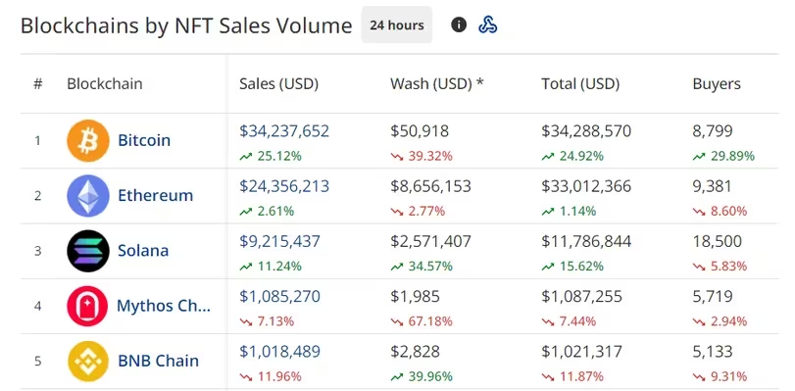Click the green trend arrow under Bitcoin sales
The width and height of the screenshot is (795, 391).
(x=246, y=157)
